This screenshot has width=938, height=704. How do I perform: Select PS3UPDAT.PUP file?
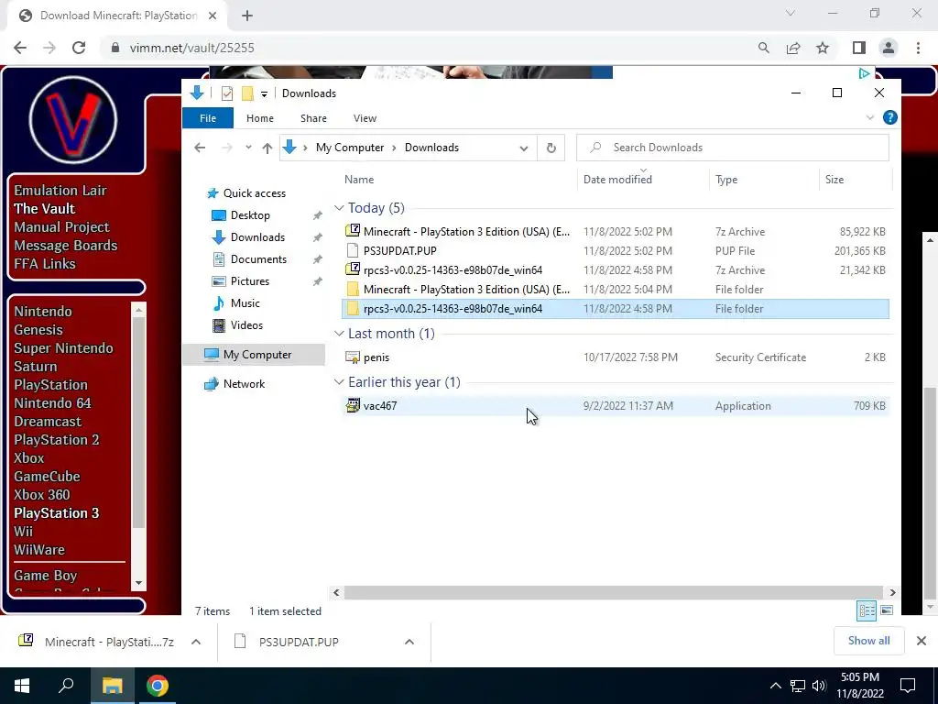615,251
